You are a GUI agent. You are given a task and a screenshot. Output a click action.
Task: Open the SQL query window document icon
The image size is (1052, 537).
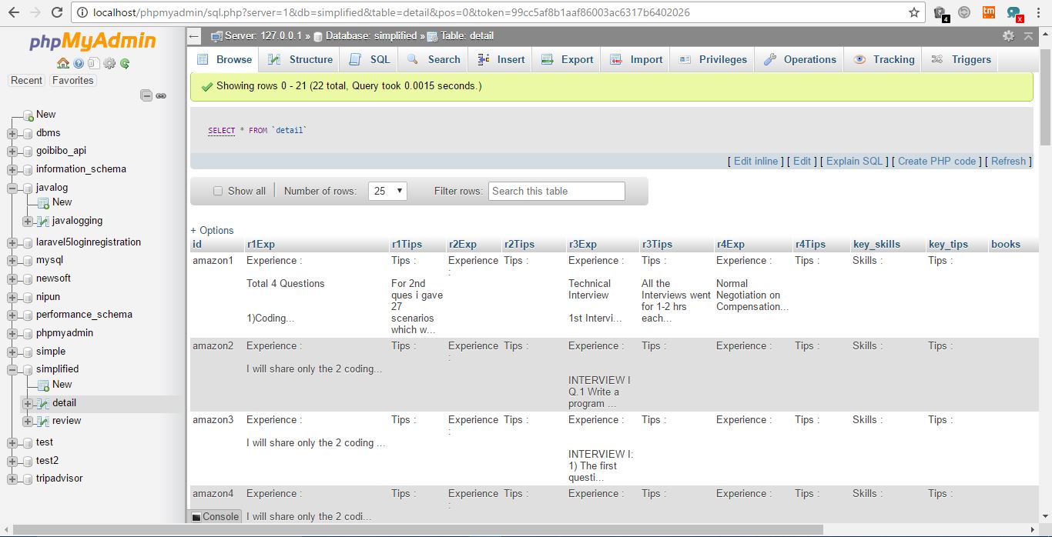click(93, 64)
